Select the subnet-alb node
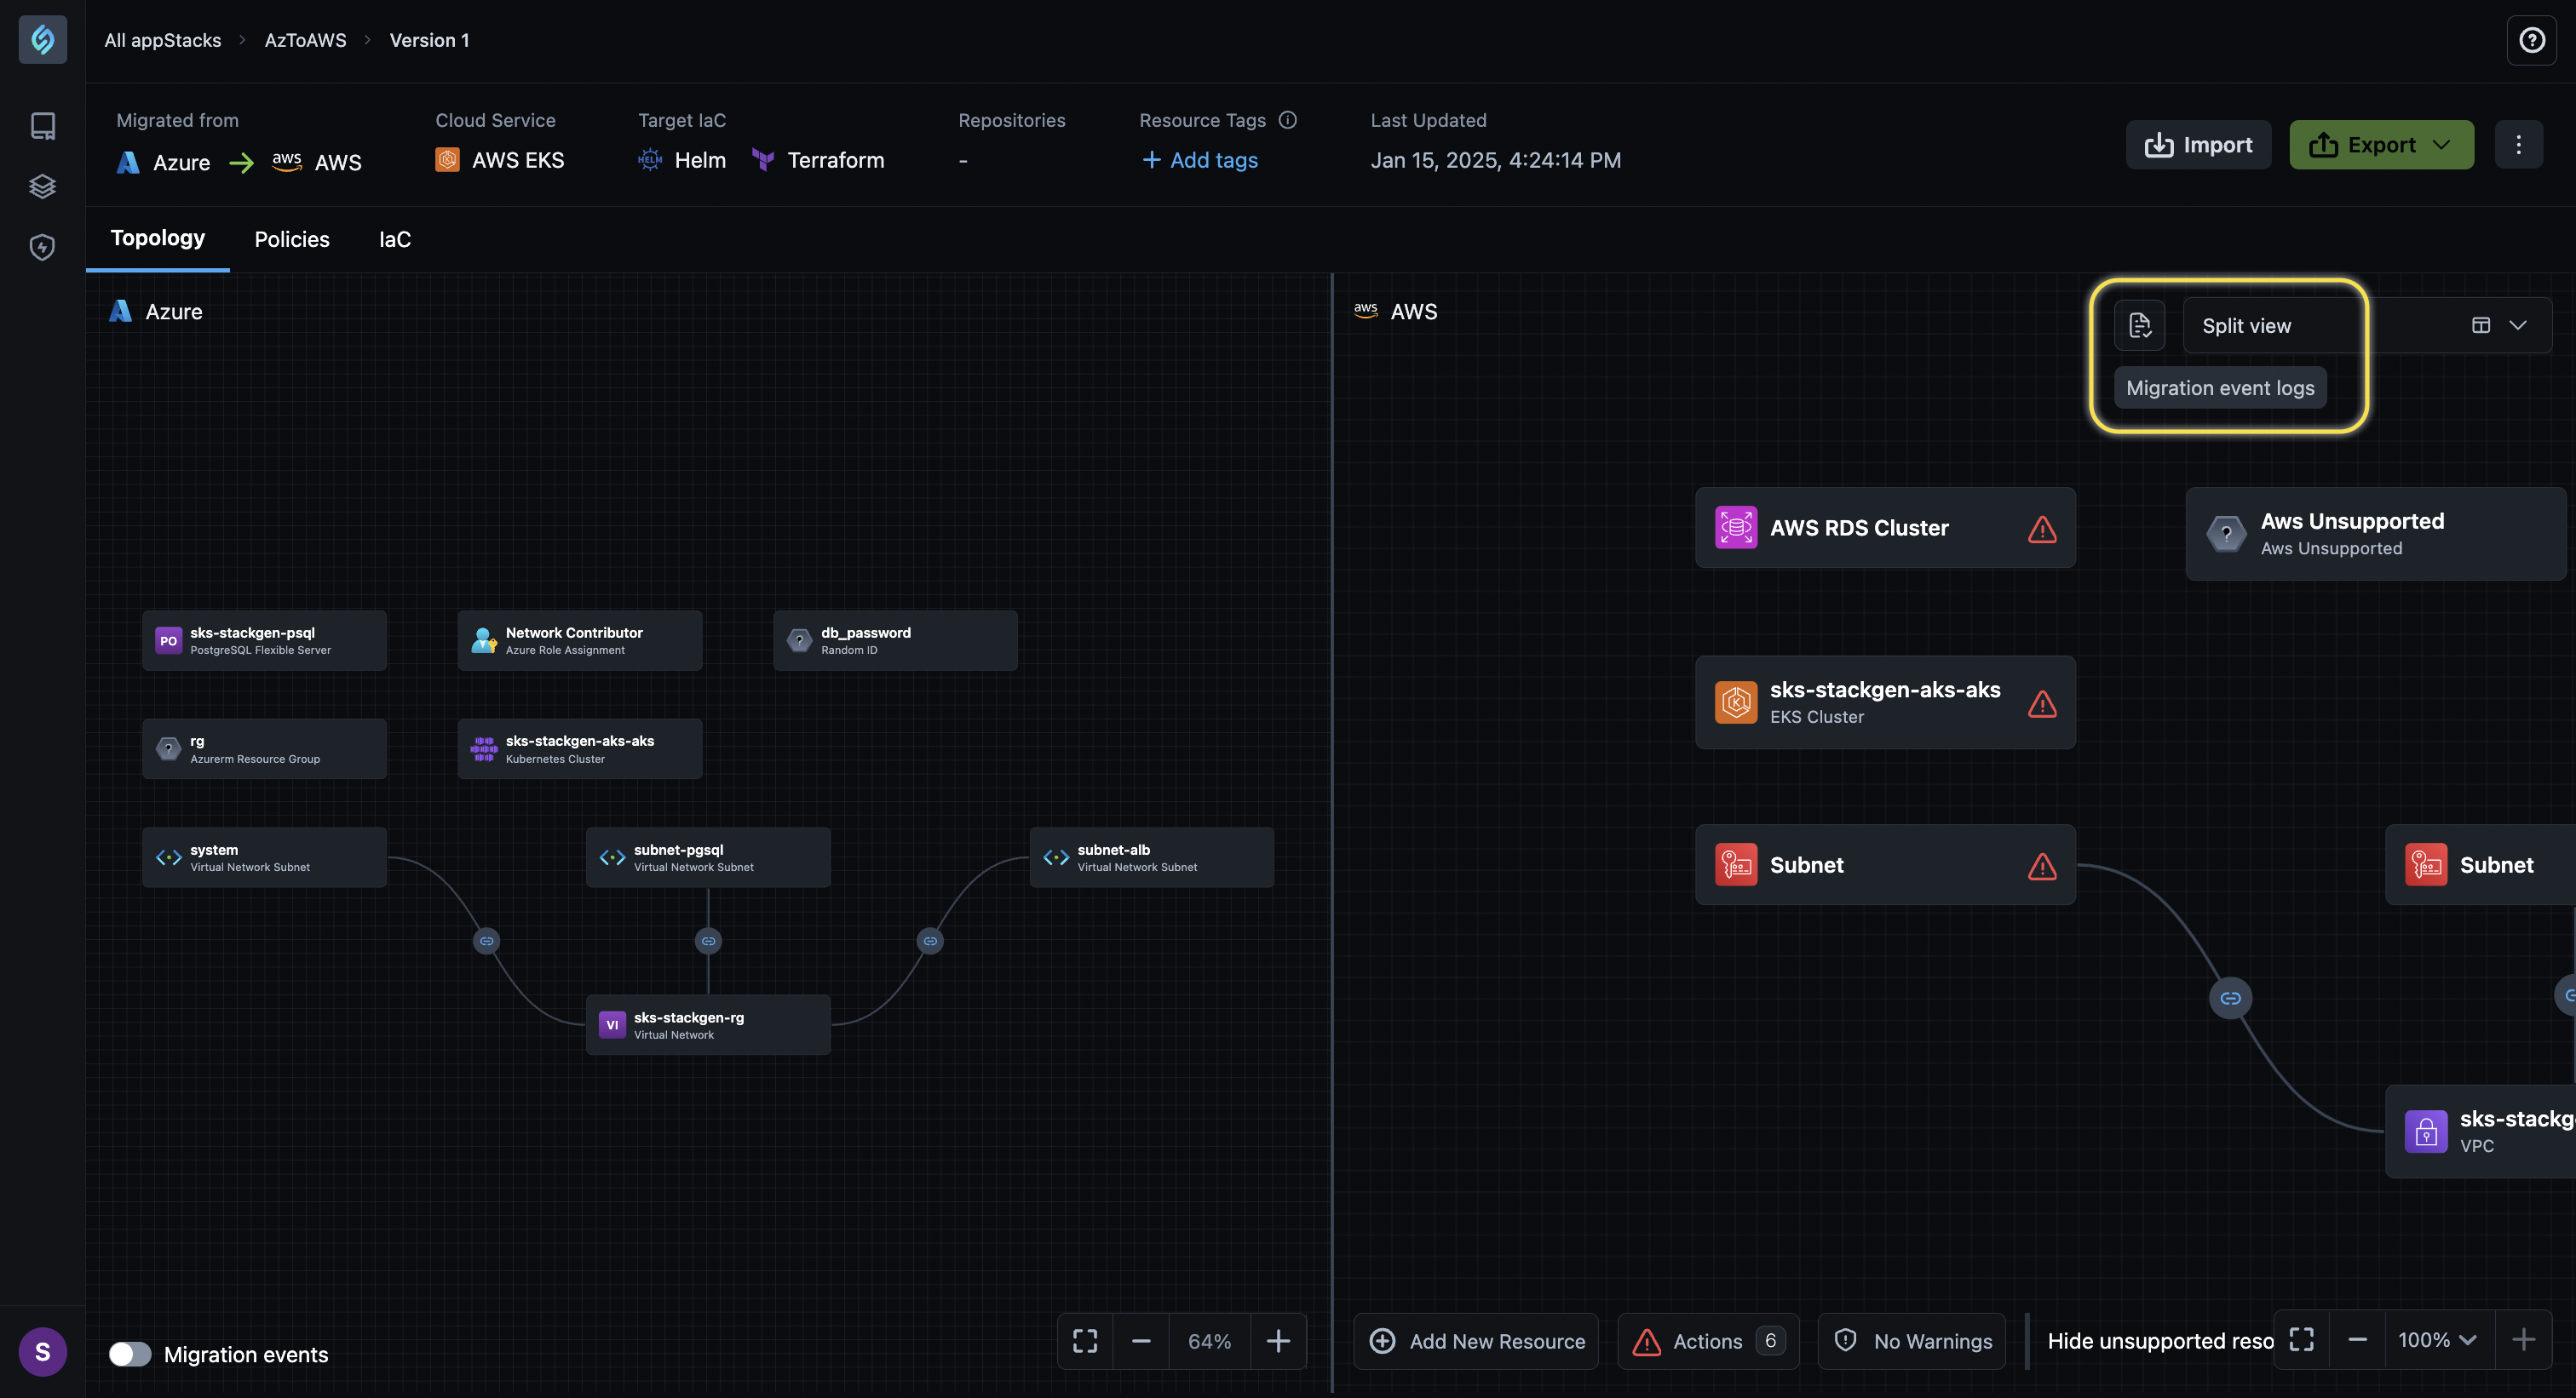Screen dimensions: 2576x1398 (1152, 857)
